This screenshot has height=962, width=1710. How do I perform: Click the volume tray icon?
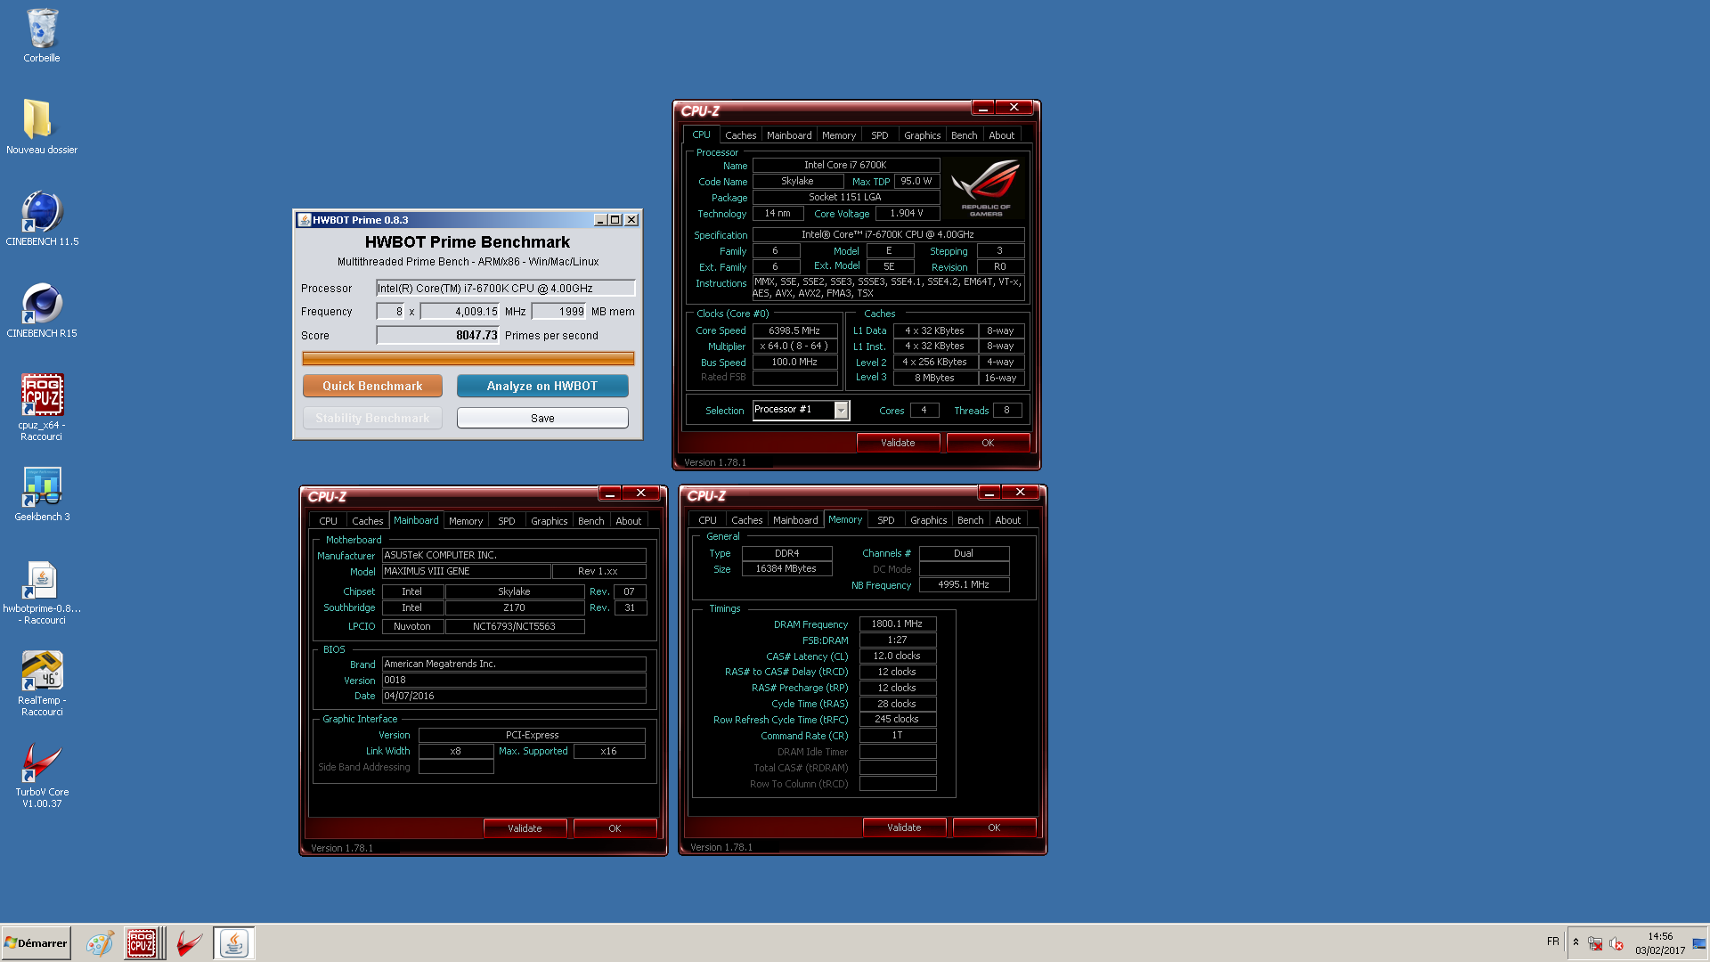pos(1616,943)
